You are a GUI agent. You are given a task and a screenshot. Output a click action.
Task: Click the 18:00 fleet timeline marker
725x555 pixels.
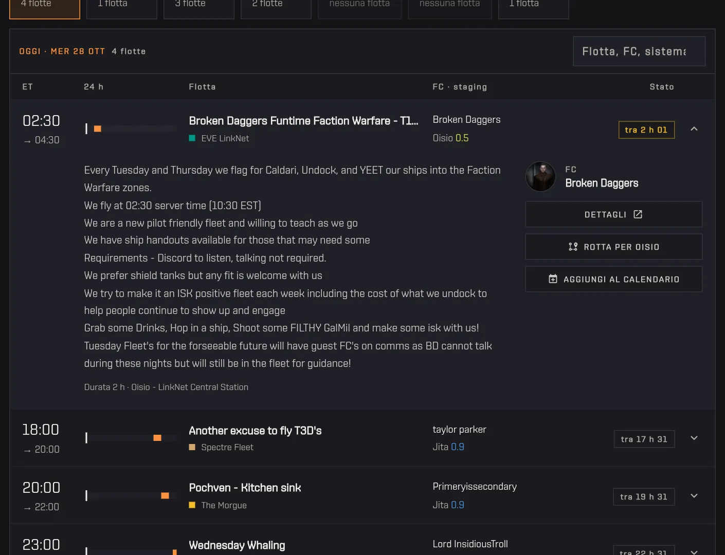[x=157, y=438]
